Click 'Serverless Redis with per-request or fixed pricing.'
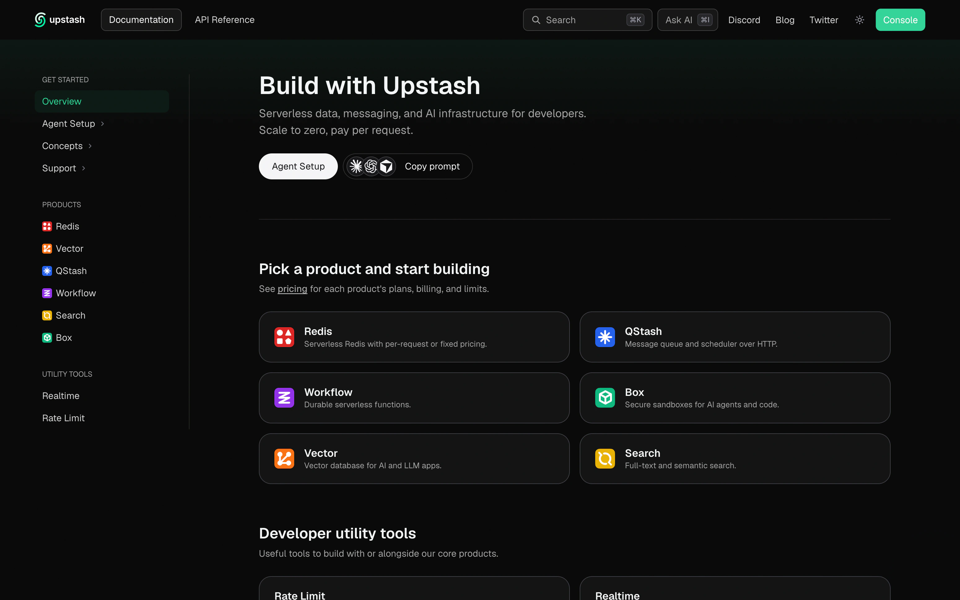 (395, 344)
